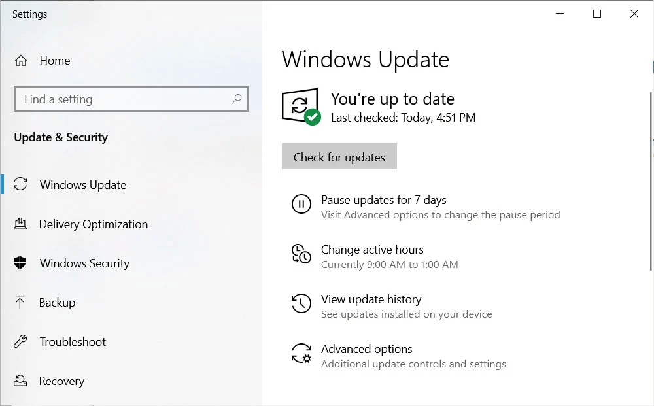Open the Recovery section
This screenshot has height=406, width=654.
(x=61, y=381)
